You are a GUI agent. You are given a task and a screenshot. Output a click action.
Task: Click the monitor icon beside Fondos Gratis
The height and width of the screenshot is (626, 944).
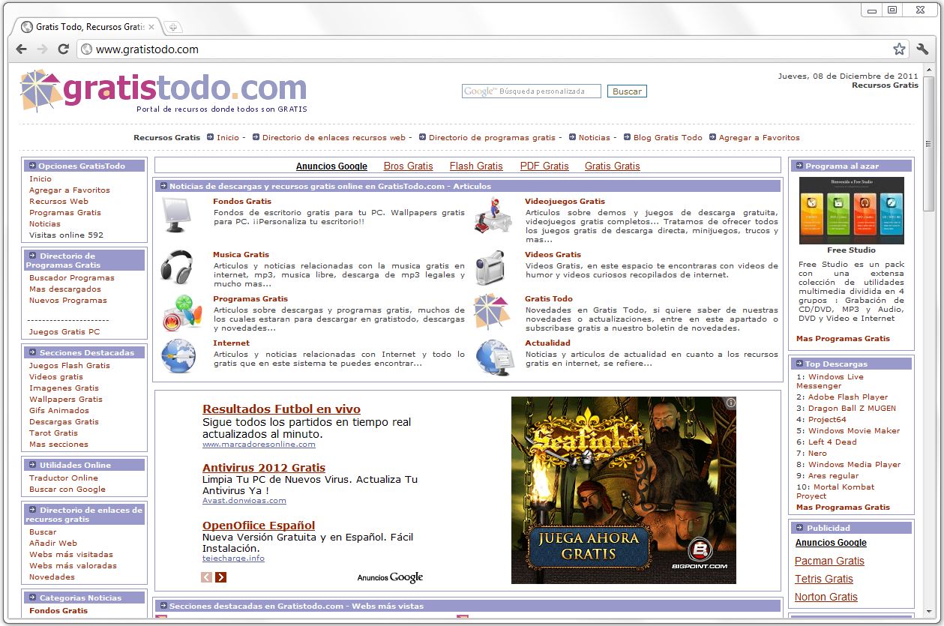178,215
